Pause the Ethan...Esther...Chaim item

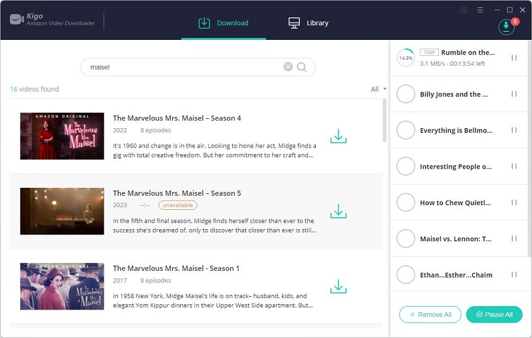pyautogui.click(x=514, y=275)
